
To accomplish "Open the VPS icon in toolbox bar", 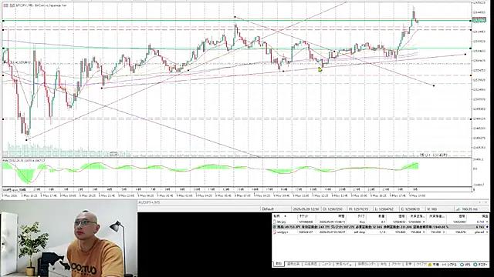I will pyautogui.click(x=465, y=265).
